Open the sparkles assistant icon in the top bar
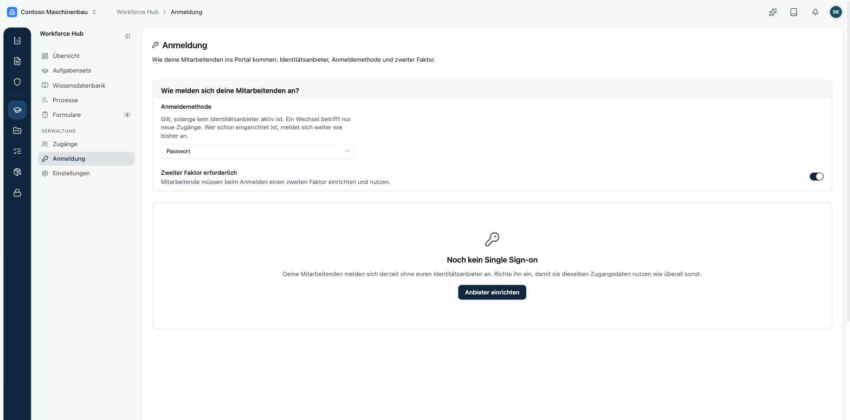The image size is (850, 420). pyautogui.click(x=773, y=12)
